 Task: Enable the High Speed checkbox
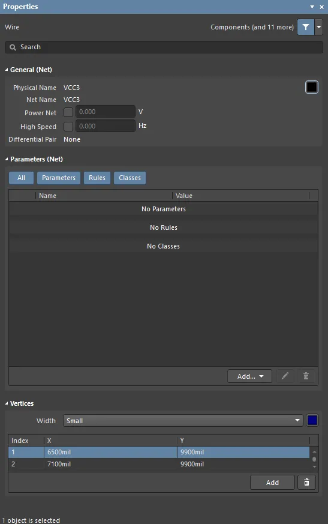(x=68, y=126)
